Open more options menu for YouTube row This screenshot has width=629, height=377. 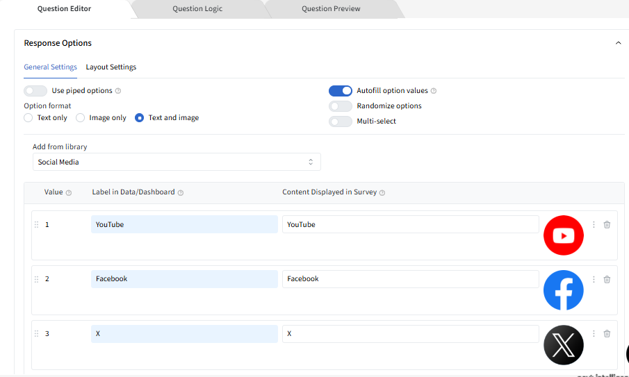tap(594, 224)
